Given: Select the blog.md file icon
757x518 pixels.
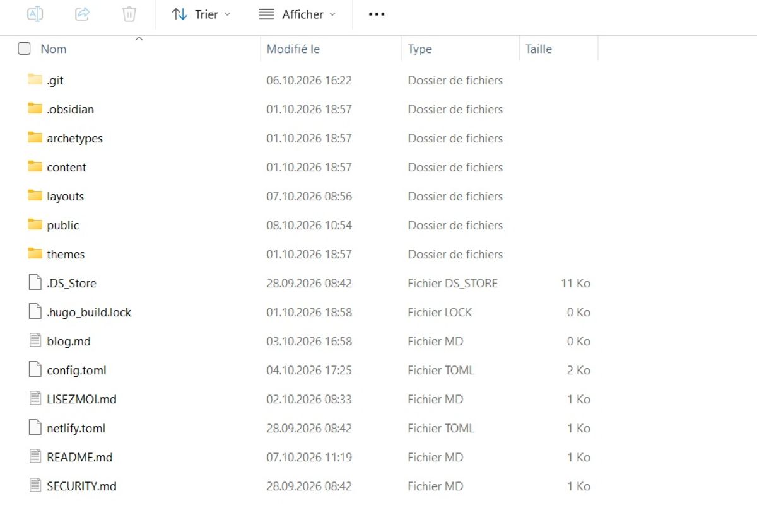Looking at the screenshot, I should pos(35,341).
